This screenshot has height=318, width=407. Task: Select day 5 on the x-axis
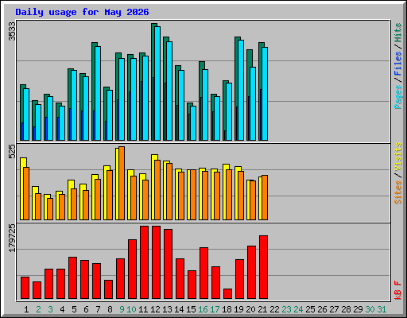74,309
